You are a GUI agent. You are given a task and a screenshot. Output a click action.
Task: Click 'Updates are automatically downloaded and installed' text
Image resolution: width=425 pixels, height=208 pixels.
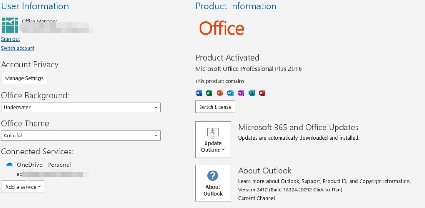click(x=299, y=138)
